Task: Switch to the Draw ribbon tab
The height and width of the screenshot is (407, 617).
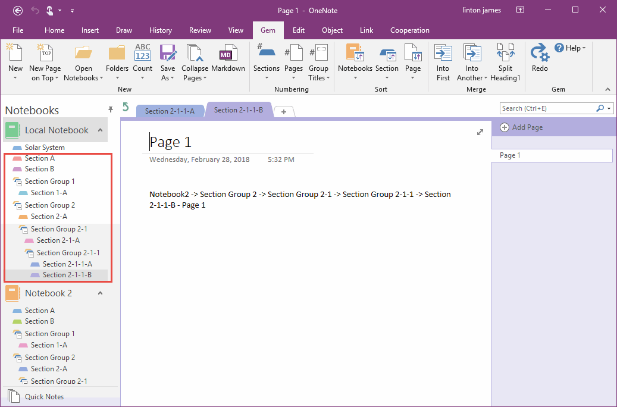Action: tap(124, 30)
